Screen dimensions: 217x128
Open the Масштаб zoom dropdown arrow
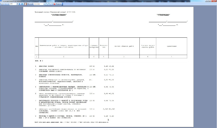click(x=44, y=4)
